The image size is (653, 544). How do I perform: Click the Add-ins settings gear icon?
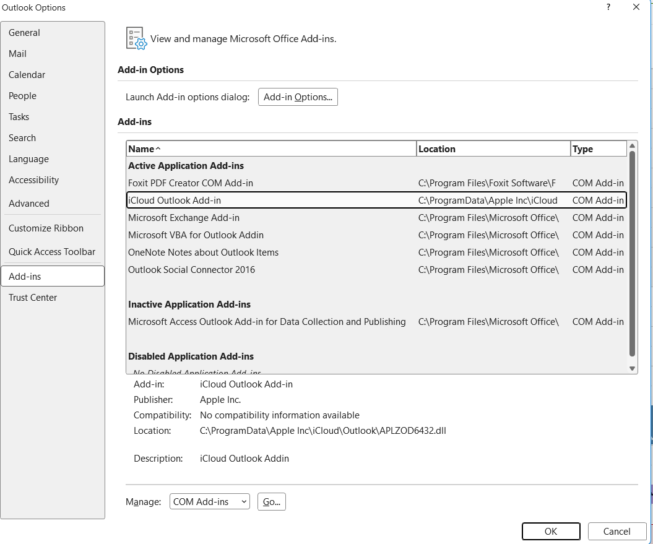(137, 38)
